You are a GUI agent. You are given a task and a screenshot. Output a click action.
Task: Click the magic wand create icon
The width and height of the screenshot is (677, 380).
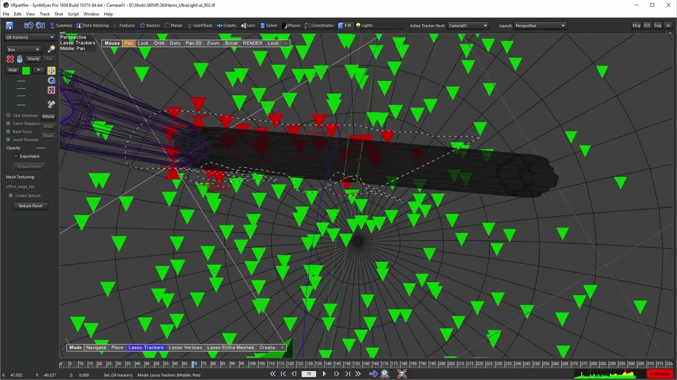[x=51, y=49]
